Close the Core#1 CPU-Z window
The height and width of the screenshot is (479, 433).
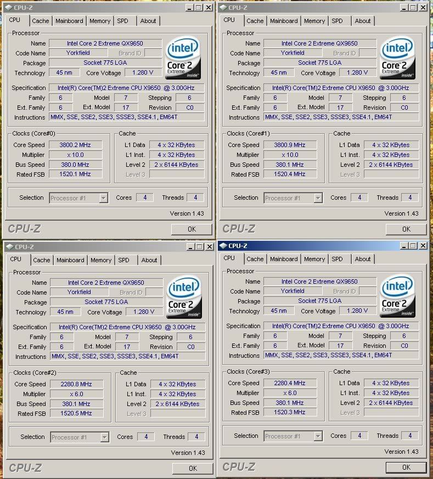click(x=423, y=8)
